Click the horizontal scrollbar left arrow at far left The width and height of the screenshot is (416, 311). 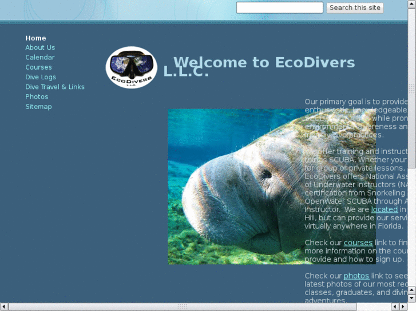point(4,307)
